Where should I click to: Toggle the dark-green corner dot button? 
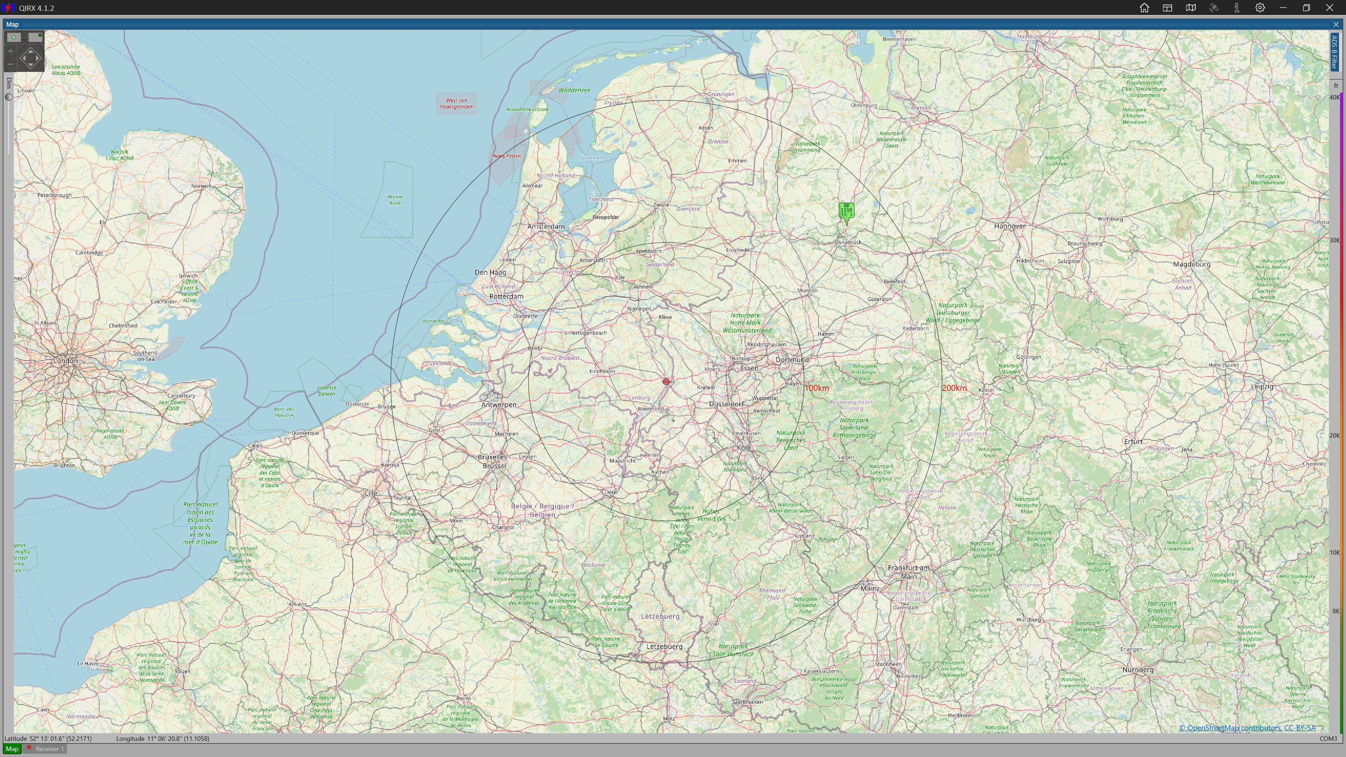(35, 37)
